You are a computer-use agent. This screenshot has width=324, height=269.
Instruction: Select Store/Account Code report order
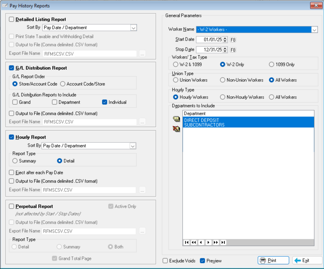(15, 84)
